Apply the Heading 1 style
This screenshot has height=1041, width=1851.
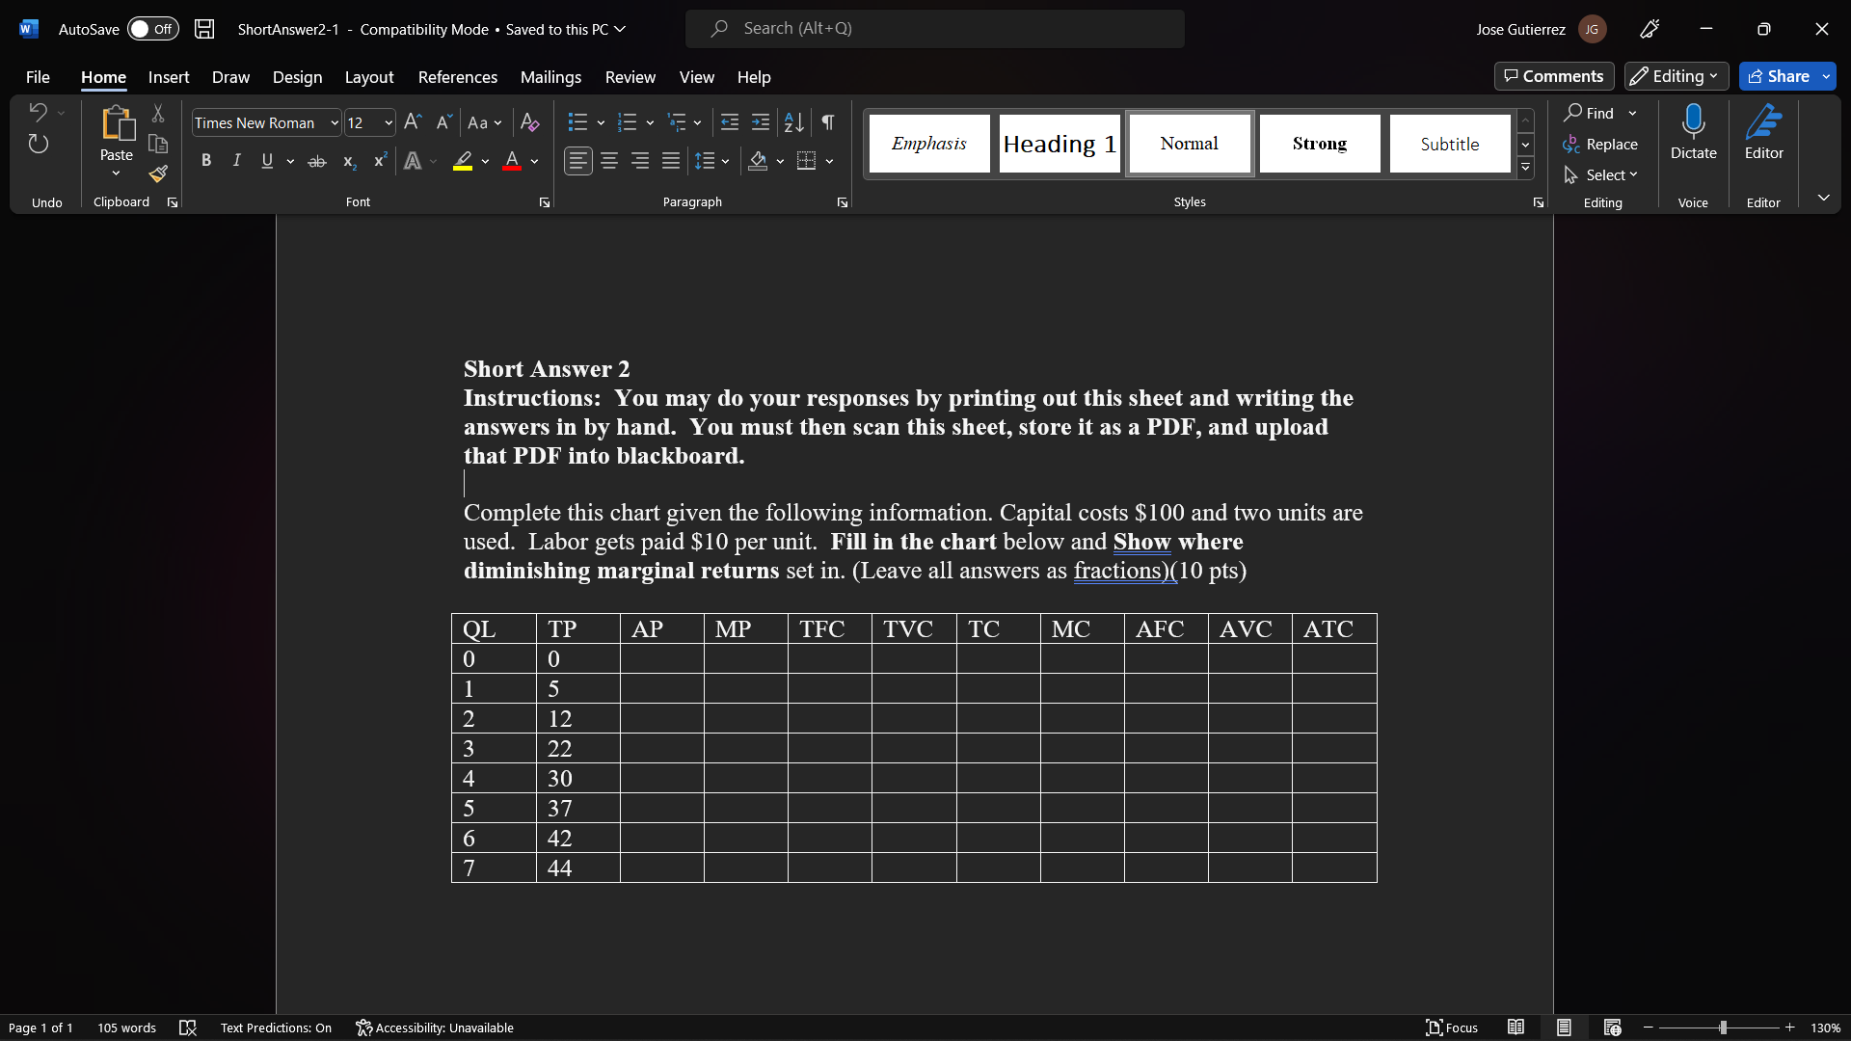click(x=1059, y=144)
